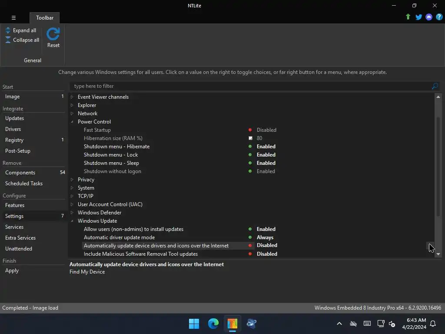Click the muted volume tray icon
Viewport: 445px width, 334px height.
point(392,324)
